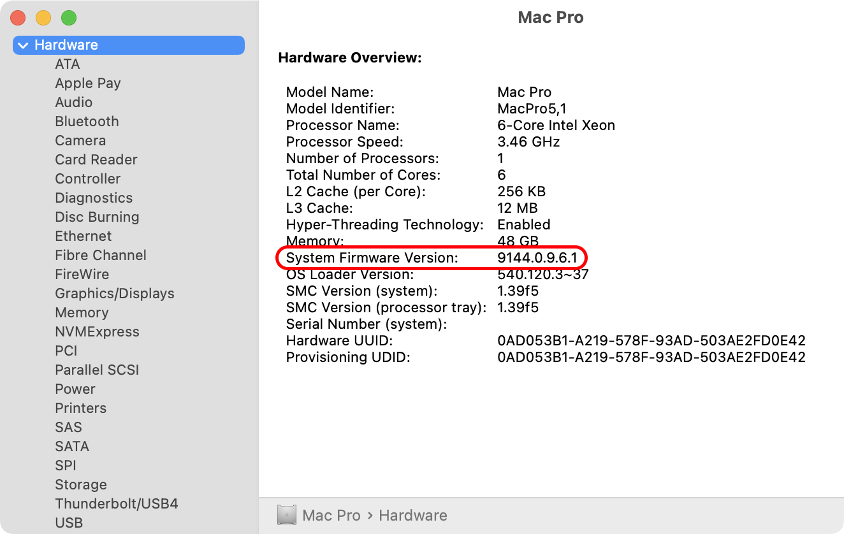
Task: Click the 6-Core Intel Xeon value
Action: click(557, 125)
